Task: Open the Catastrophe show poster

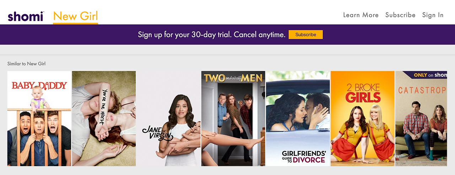Action: (x=421, y=118)
